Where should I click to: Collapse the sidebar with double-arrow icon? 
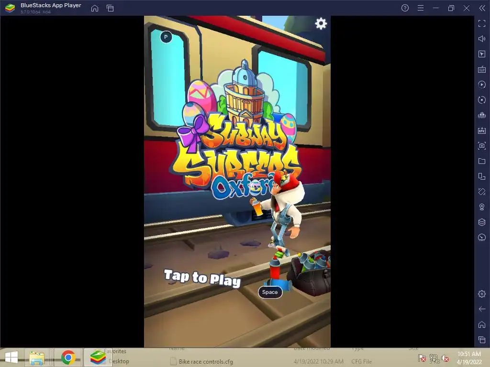tap(482, 8)
